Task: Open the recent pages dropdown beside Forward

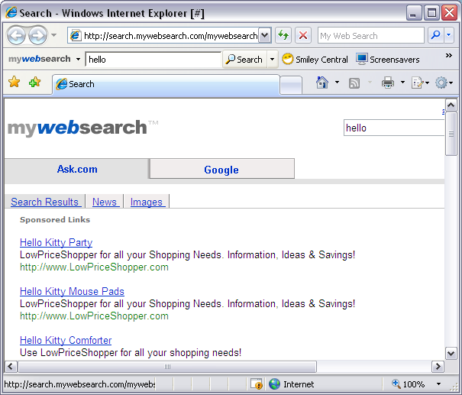Action: (x=53, y=35)
